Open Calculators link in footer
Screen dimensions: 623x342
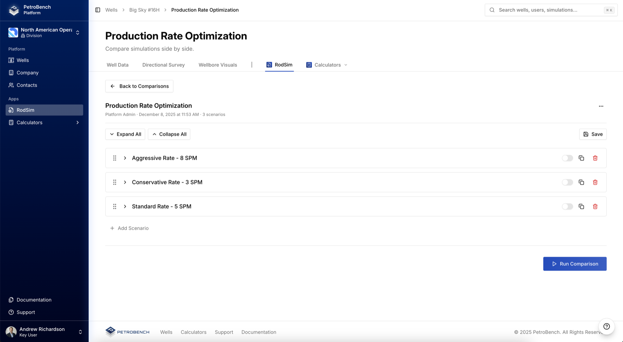pyautogui.click(x=193, y=332)
